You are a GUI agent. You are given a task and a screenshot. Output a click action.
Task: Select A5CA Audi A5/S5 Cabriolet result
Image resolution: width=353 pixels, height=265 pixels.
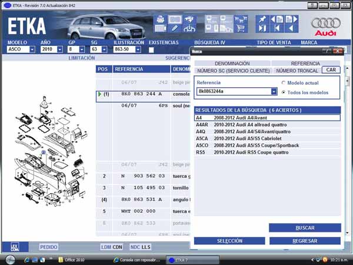267,138
